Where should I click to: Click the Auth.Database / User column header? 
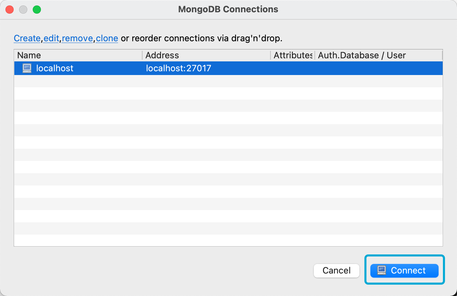[x=379, y=55]
